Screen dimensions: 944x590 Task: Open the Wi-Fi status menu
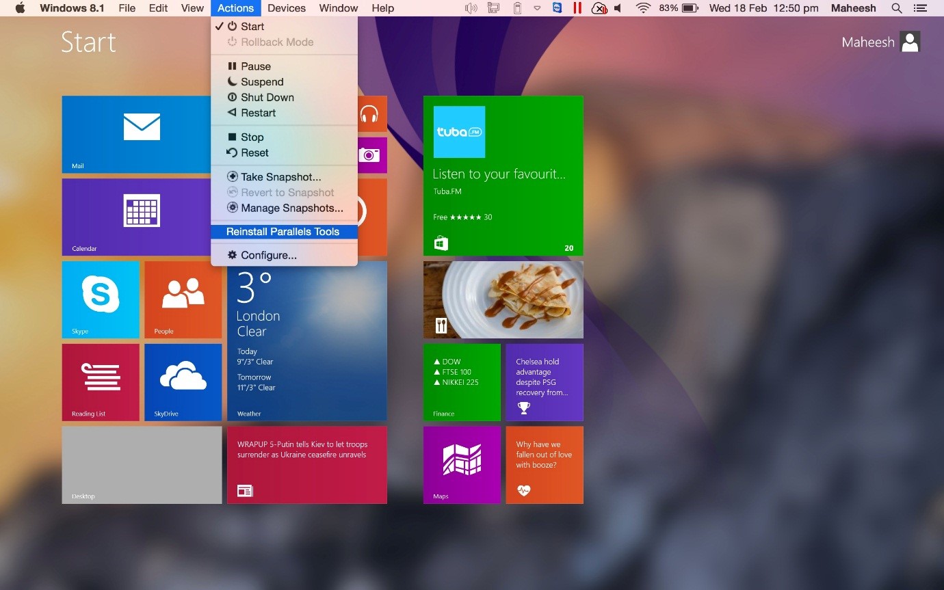coord(643,8)
